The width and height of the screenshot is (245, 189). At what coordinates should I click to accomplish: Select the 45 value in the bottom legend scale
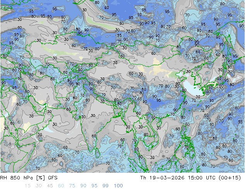[x=50, y=186]
